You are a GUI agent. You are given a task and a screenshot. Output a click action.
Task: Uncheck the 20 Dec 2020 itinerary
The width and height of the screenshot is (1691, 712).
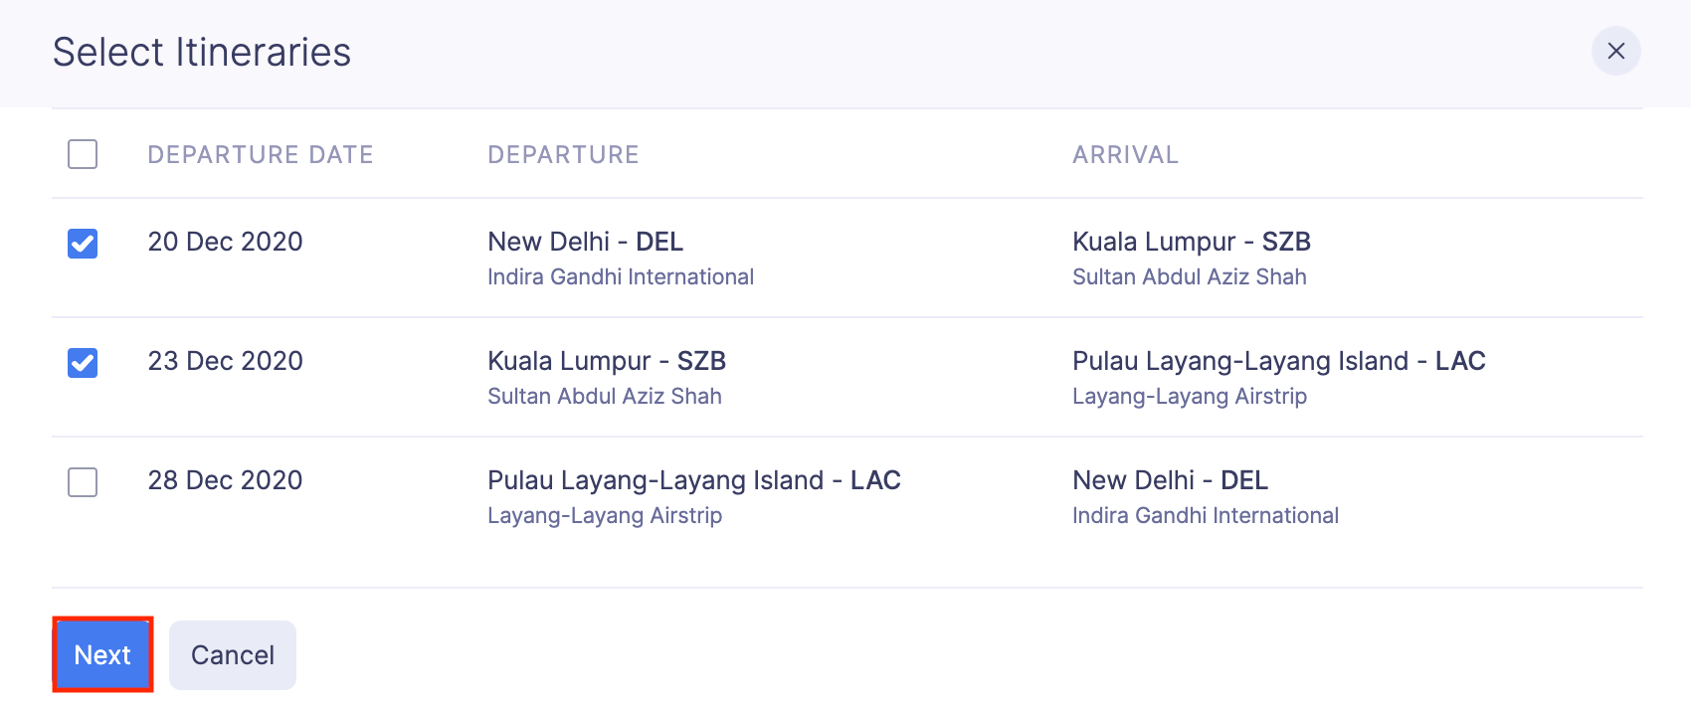(x=83, y=243)
